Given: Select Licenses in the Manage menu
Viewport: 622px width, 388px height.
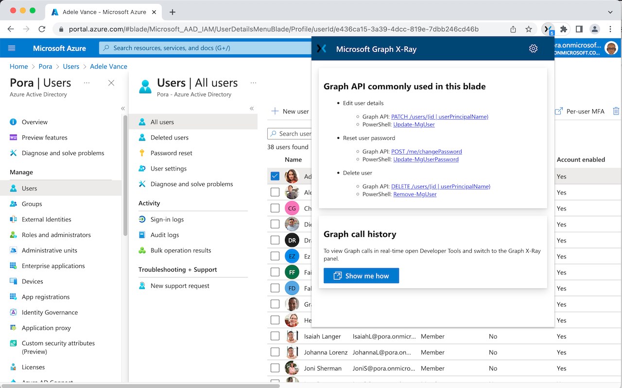Looking at the screenshot, I should 33,367.
